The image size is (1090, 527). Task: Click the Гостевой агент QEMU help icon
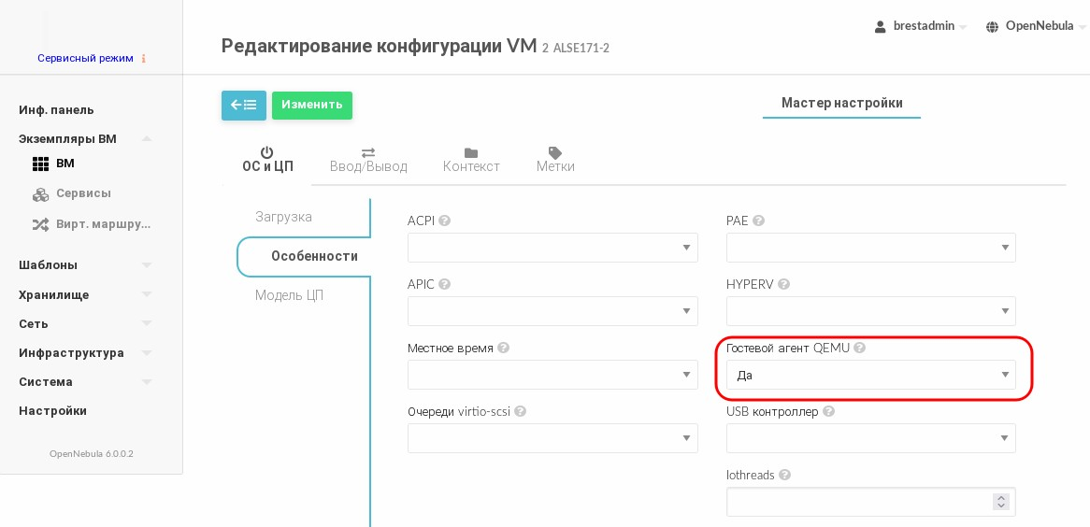[x=860, y=348]
